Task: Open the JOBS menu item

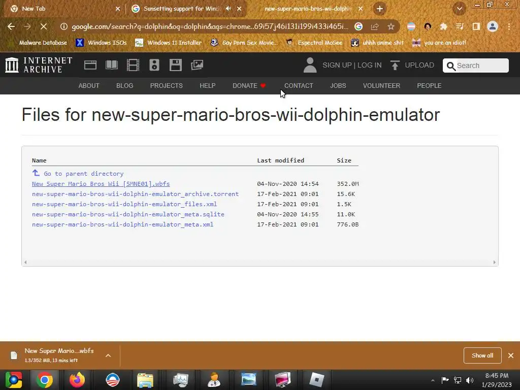Action: click(338, 86)
